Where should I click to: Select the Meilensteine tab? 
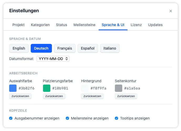pyautogui.click(x=84, y=25)
